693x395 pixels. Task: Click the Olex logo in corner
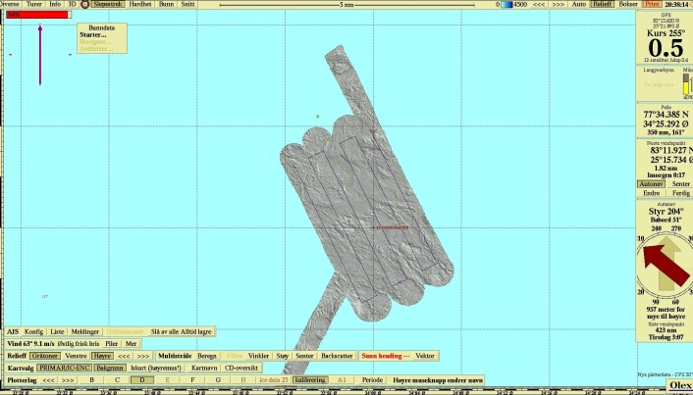pos(679,386)
